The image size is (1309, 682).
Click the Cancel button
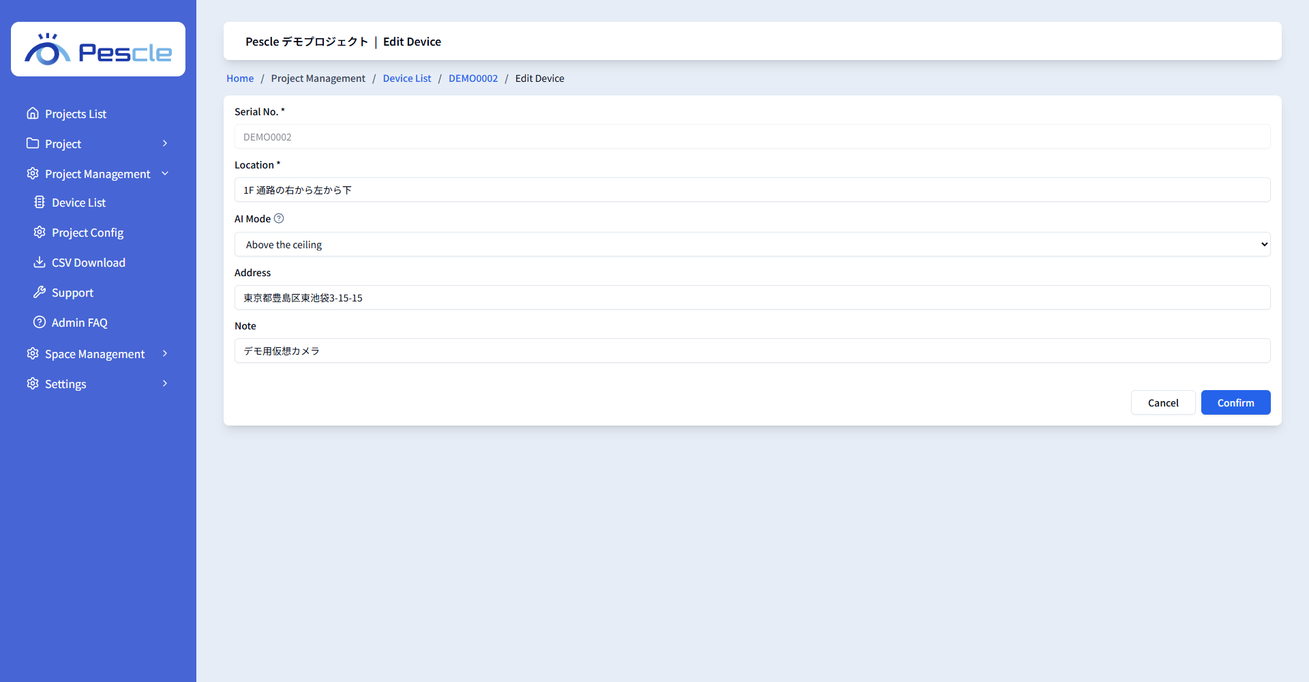[1163, 402]
